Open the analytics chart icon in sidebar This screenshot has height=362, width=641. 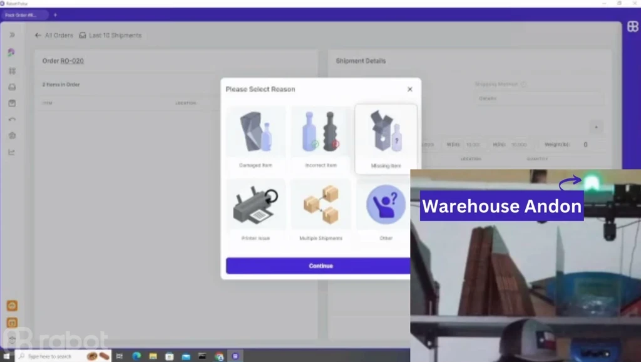(12, 152)
